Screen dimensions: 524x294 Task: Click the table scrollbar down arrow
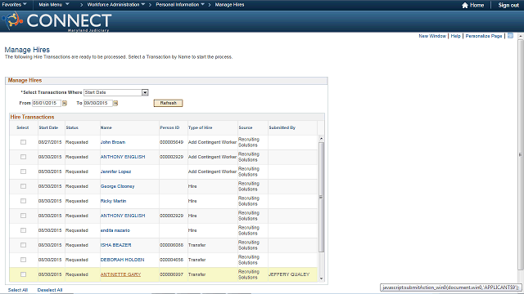coord(321,278)
